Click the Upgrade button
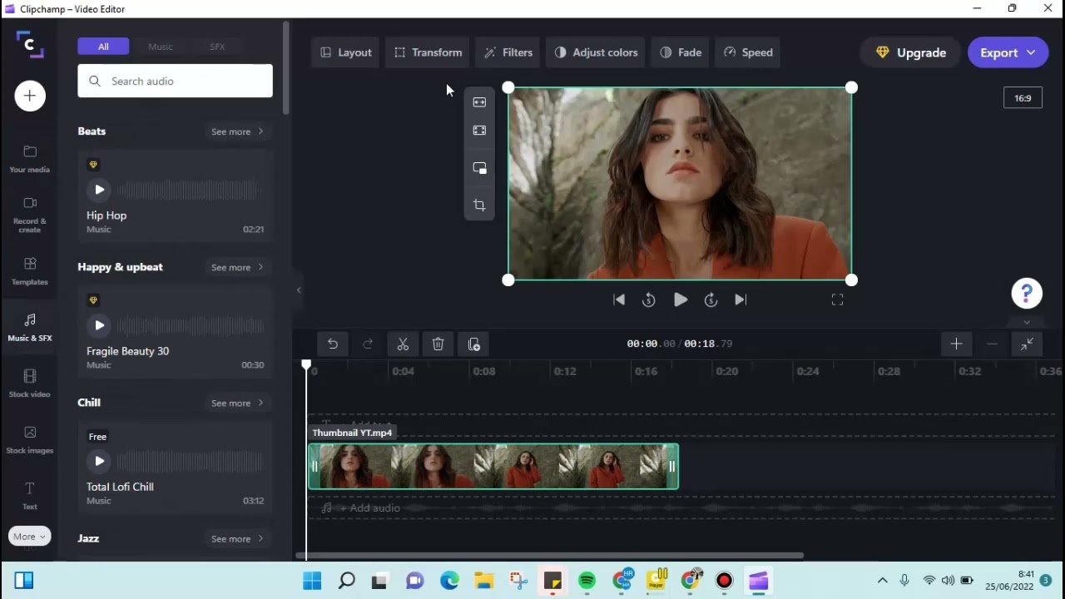Image resolution: width=1065 pixels, height=599 pixels. 911,52
